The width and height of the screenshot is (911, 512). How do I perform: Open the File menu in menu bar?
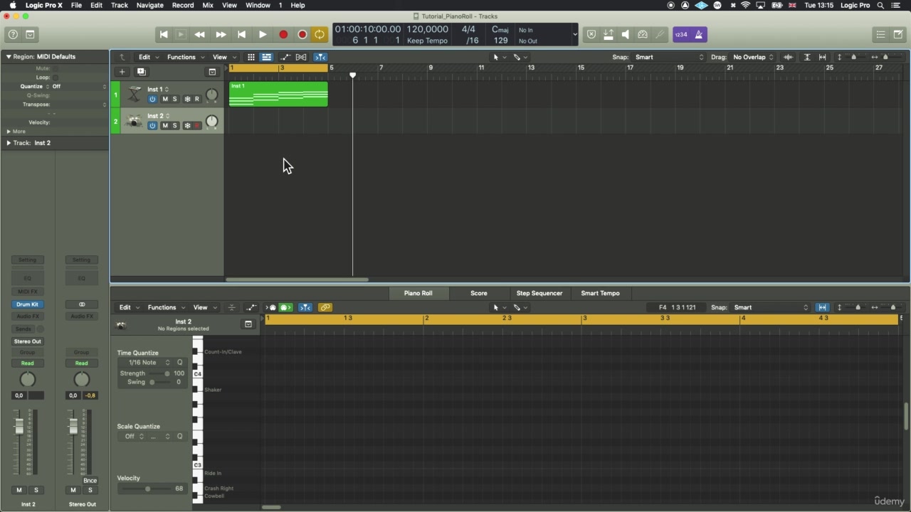pos(76,5)
